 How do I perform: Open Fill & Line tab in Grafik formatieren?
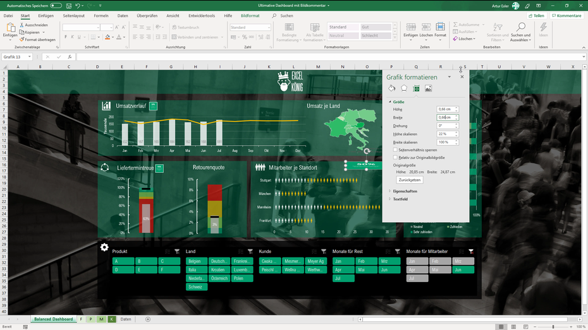click(391, 88)
